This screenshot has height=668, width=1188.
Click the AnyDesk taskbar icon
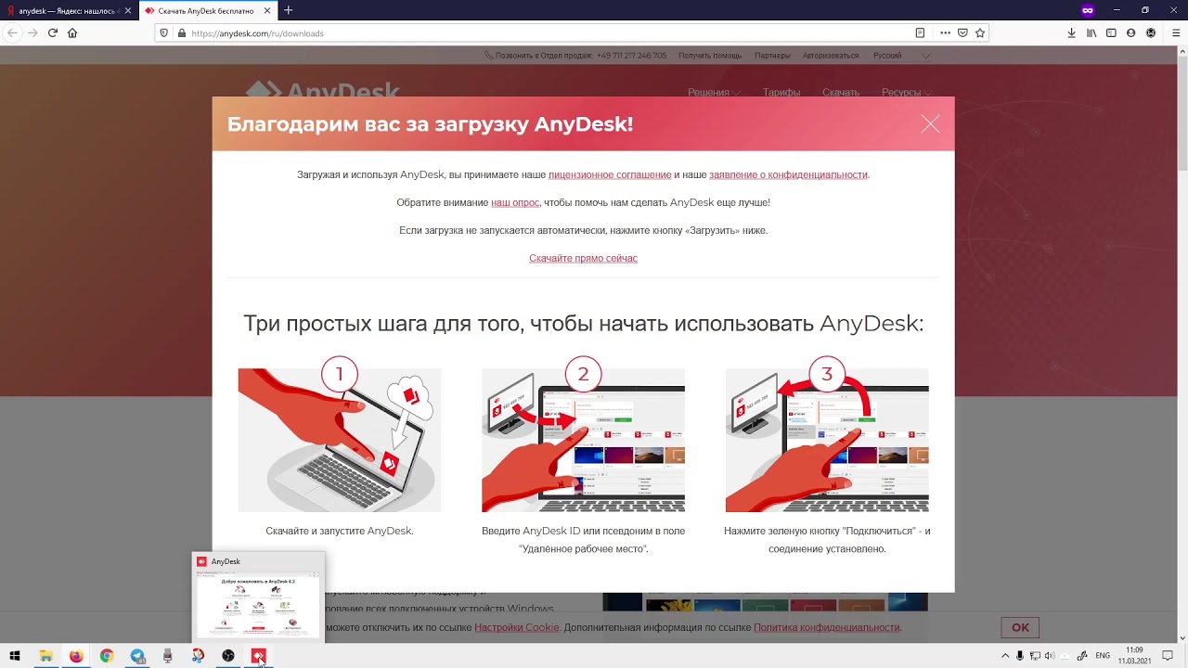point(258,656)
